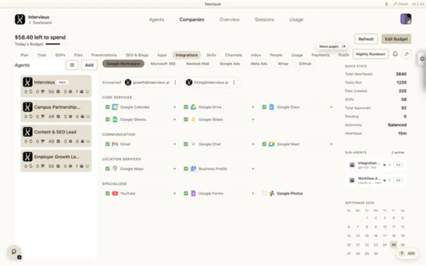Screen dimensions: 426x266
Task: Expand the Workflow sub-agent chevron
Action: click(390, 180)
